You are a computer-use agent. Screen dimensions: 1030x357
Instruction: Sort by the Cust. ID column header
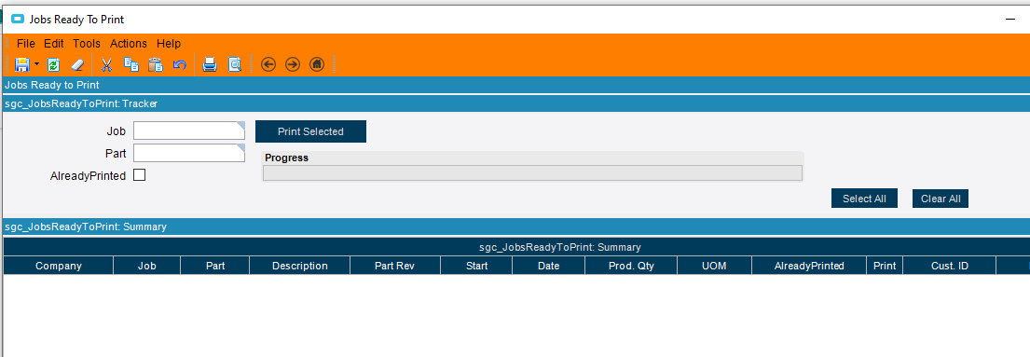tap(950, 266)
